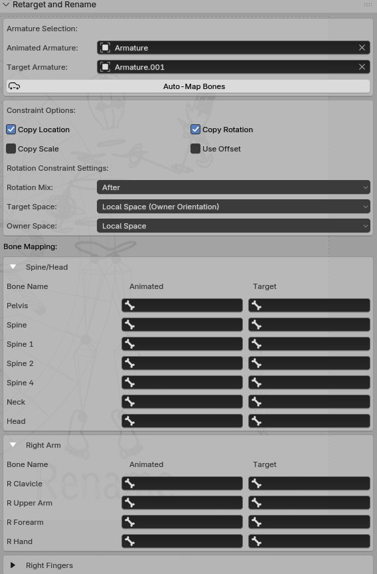
Task: Select R Clavicle target bone field
Action: [309, 484]
